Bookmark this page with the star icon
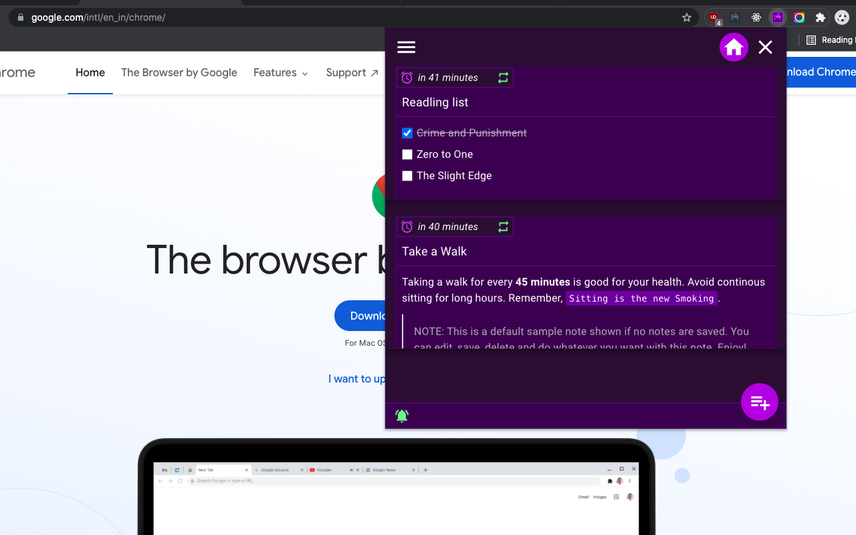This screenshot has width=856, height=535. [687, 17]
